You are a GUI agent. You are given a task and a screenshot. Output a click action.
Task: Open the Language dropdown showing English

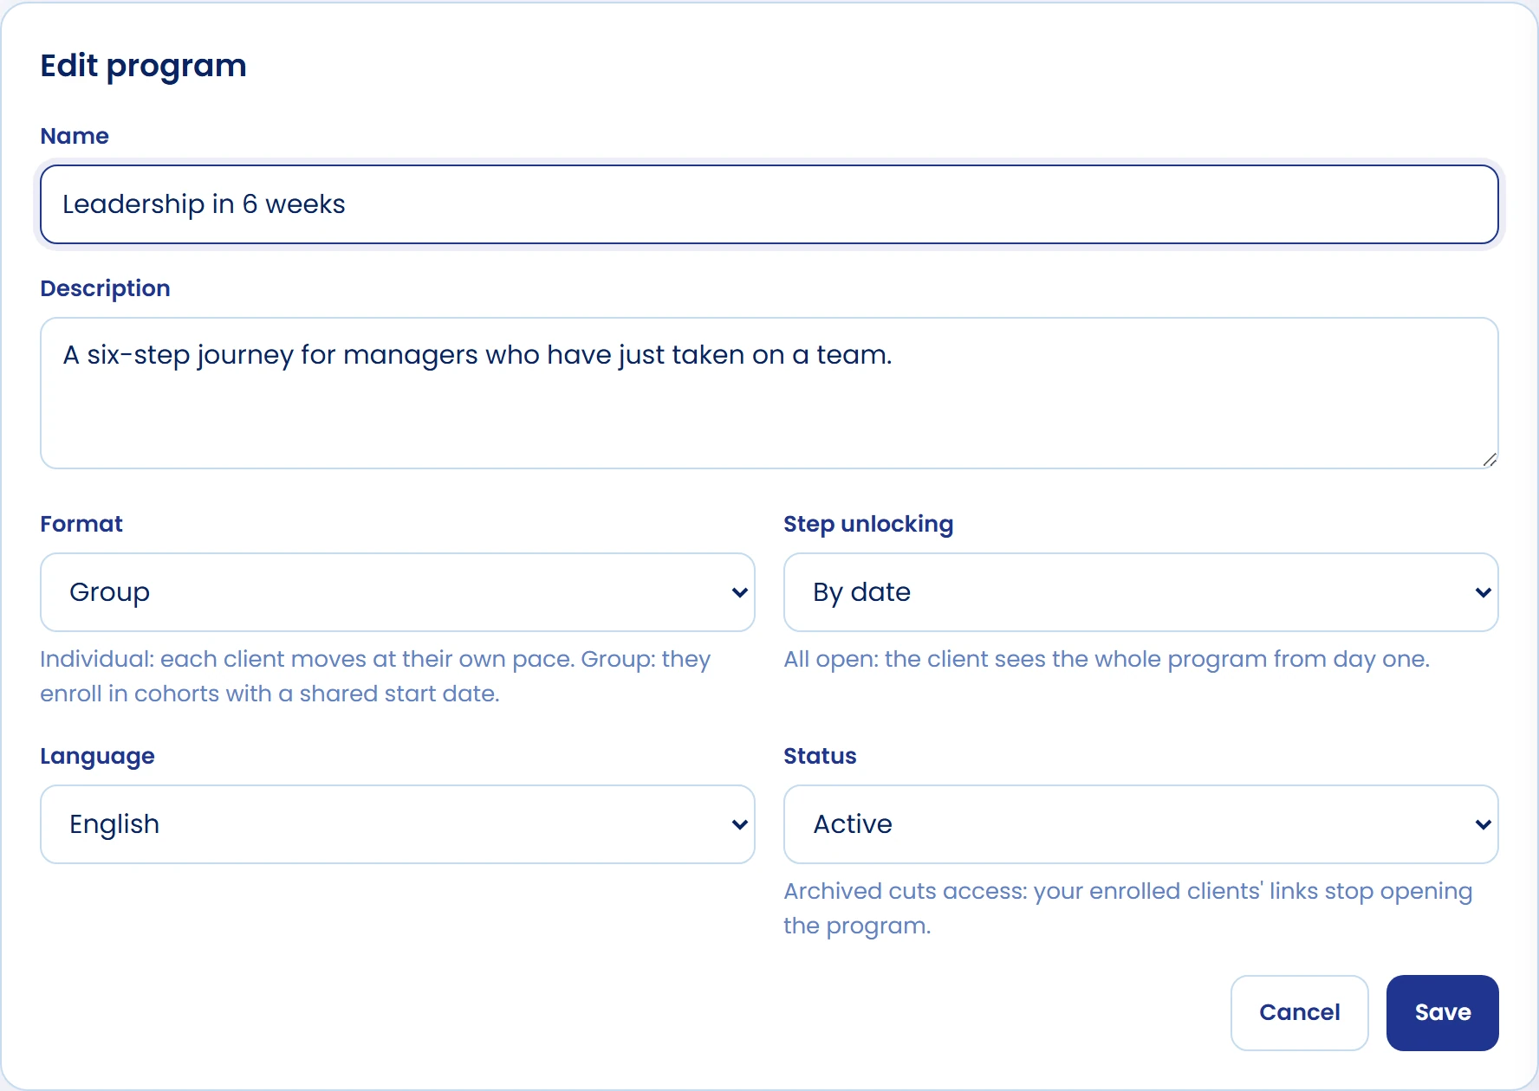[398, 824]
